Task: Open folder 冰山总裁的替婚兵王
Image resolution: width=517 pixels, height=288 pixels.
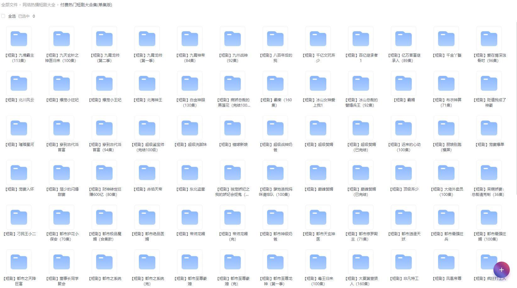Action: [x=361, y=83]
